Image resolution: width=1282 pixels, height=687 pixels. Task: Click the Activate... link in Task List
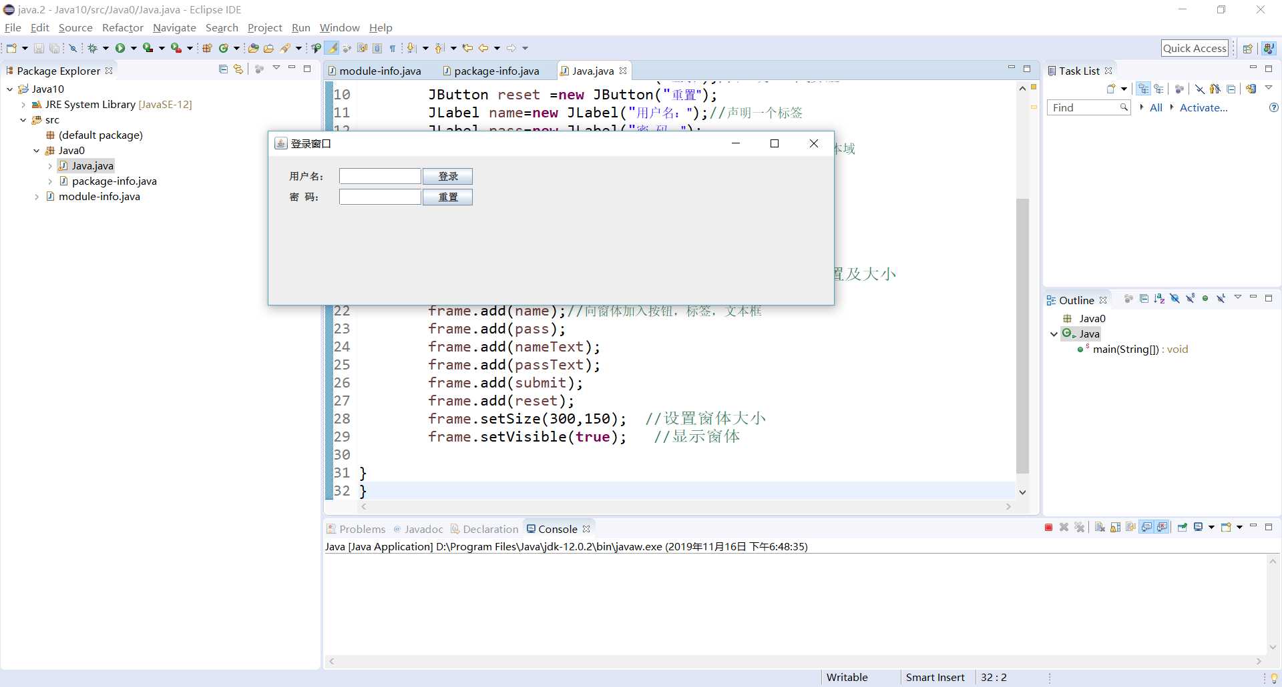click(1203, 108)
